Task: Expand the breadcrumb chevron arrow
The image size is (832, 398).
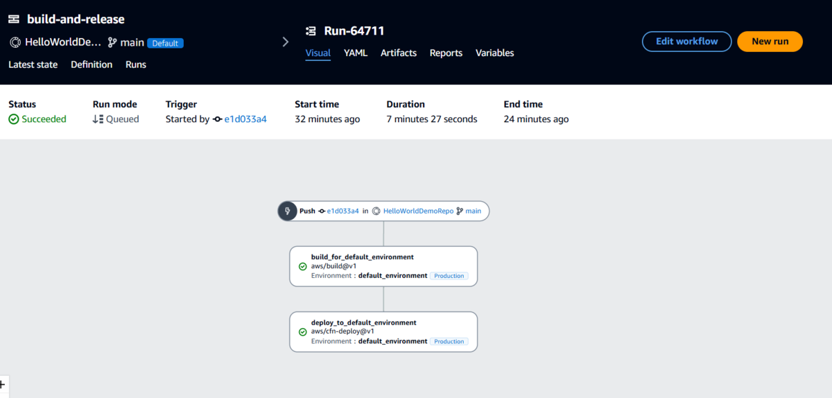Action: point(286,42)
